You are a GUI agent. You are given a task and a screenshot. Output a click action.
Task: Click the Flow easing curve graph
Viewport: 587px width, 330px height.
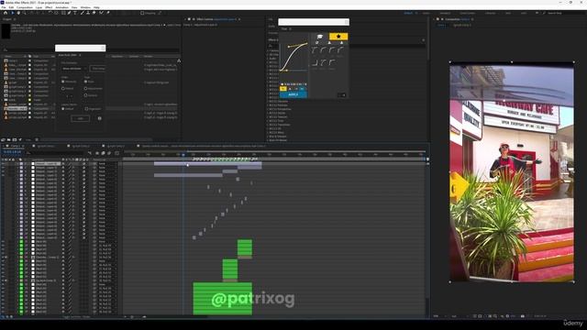point(293,57)
